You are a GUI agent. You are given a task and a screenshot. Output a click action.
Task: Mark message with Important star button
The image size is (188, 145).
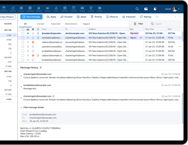(129, 17)
